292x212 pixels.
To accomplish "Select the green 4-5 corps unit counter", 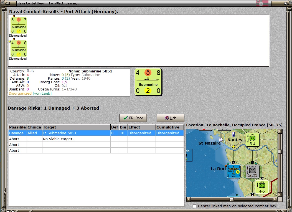I will (262, 187).
